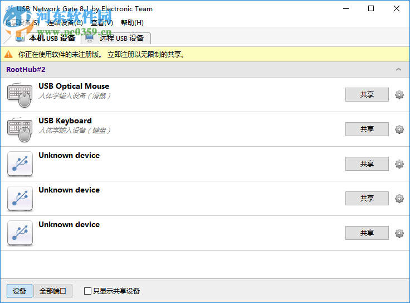Viewport: 410px width, 303px height.
Task: Share the USB Keyboard
Action: tap(367, 129)
